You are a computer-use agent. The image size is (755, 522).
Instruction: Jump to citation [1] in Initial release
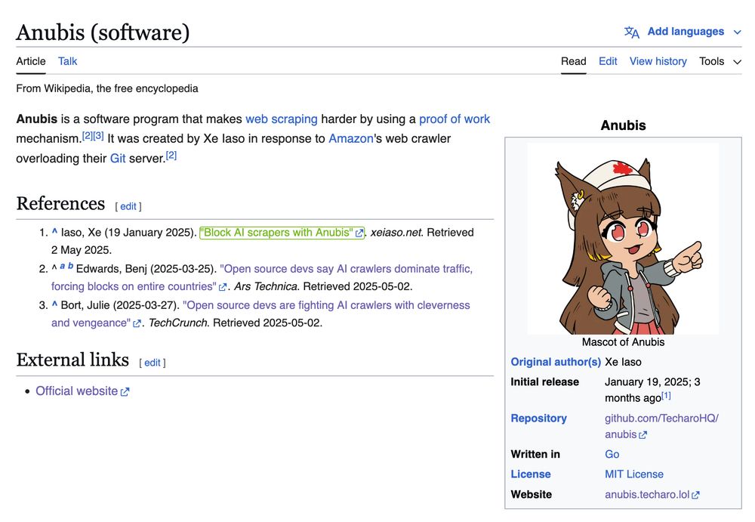point(666,396)
